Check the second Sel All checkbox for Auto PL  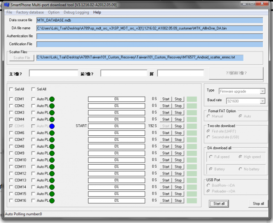point(33,89)
